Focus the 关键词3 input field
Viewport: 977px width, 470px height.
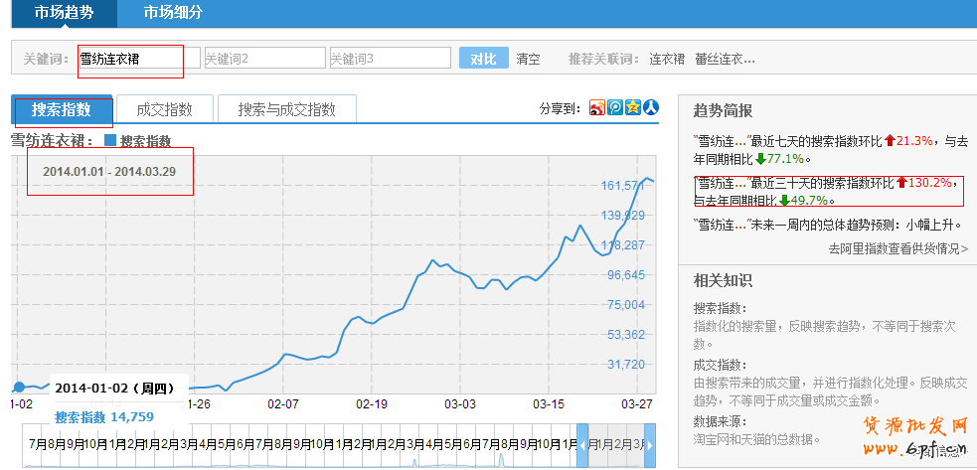[389, 59]
